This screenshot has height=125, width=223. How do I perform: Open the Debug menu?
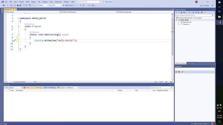(33, 2)
